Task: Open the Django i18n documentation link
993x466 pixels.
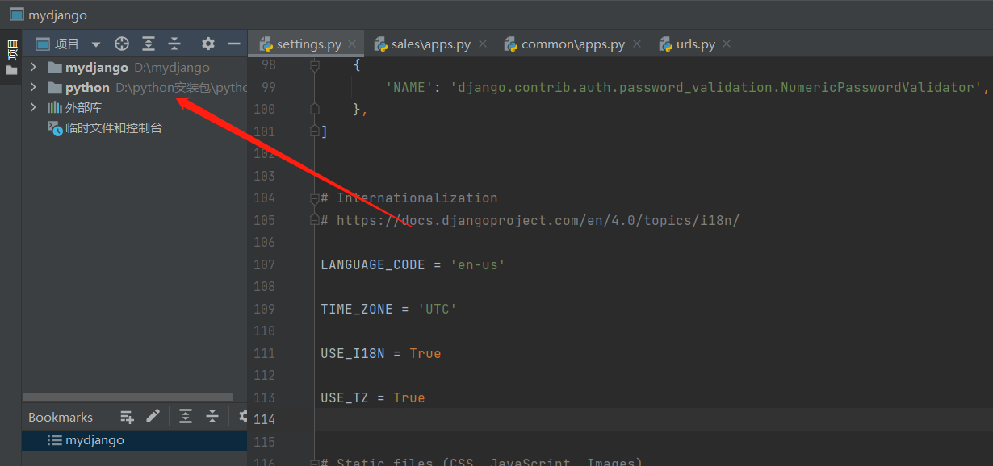Action: coord(537,219)
